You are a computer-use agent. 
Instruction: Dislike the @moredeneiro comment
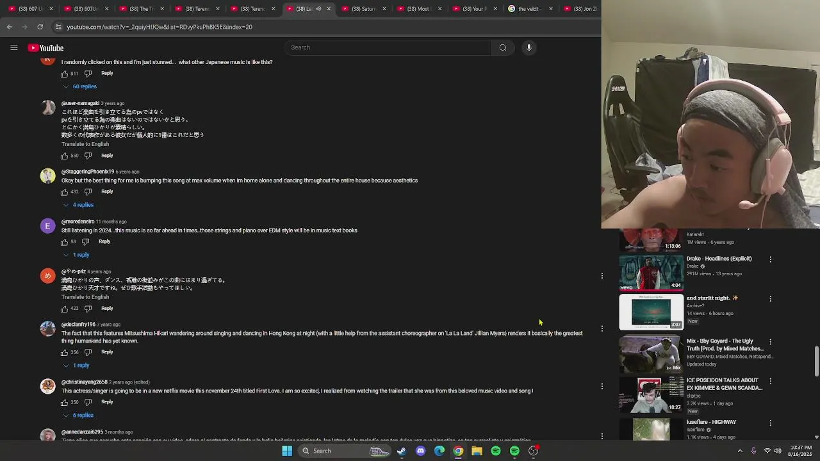coord(85,242)
